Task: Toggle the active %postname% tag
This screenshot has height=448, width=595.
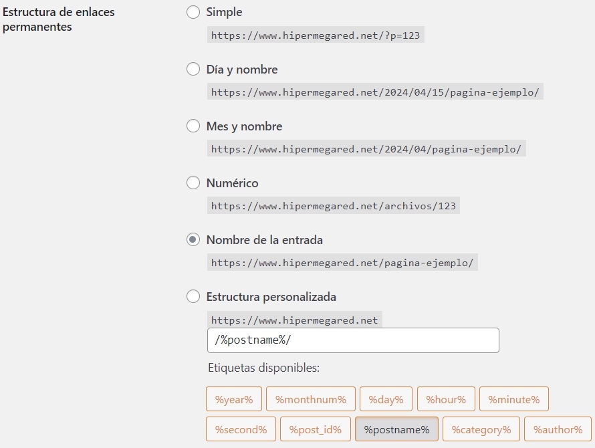Action: click(396, 429)
